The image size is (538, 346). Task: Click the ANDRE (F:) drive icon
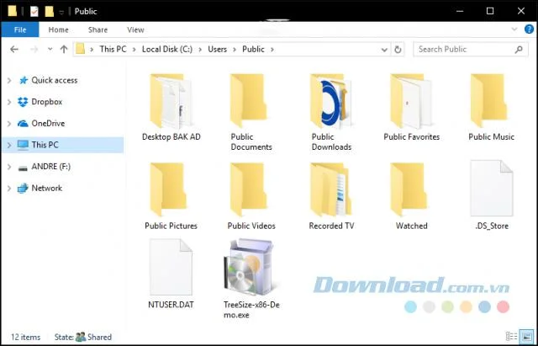pyautogui.click(x=23, y=168)
